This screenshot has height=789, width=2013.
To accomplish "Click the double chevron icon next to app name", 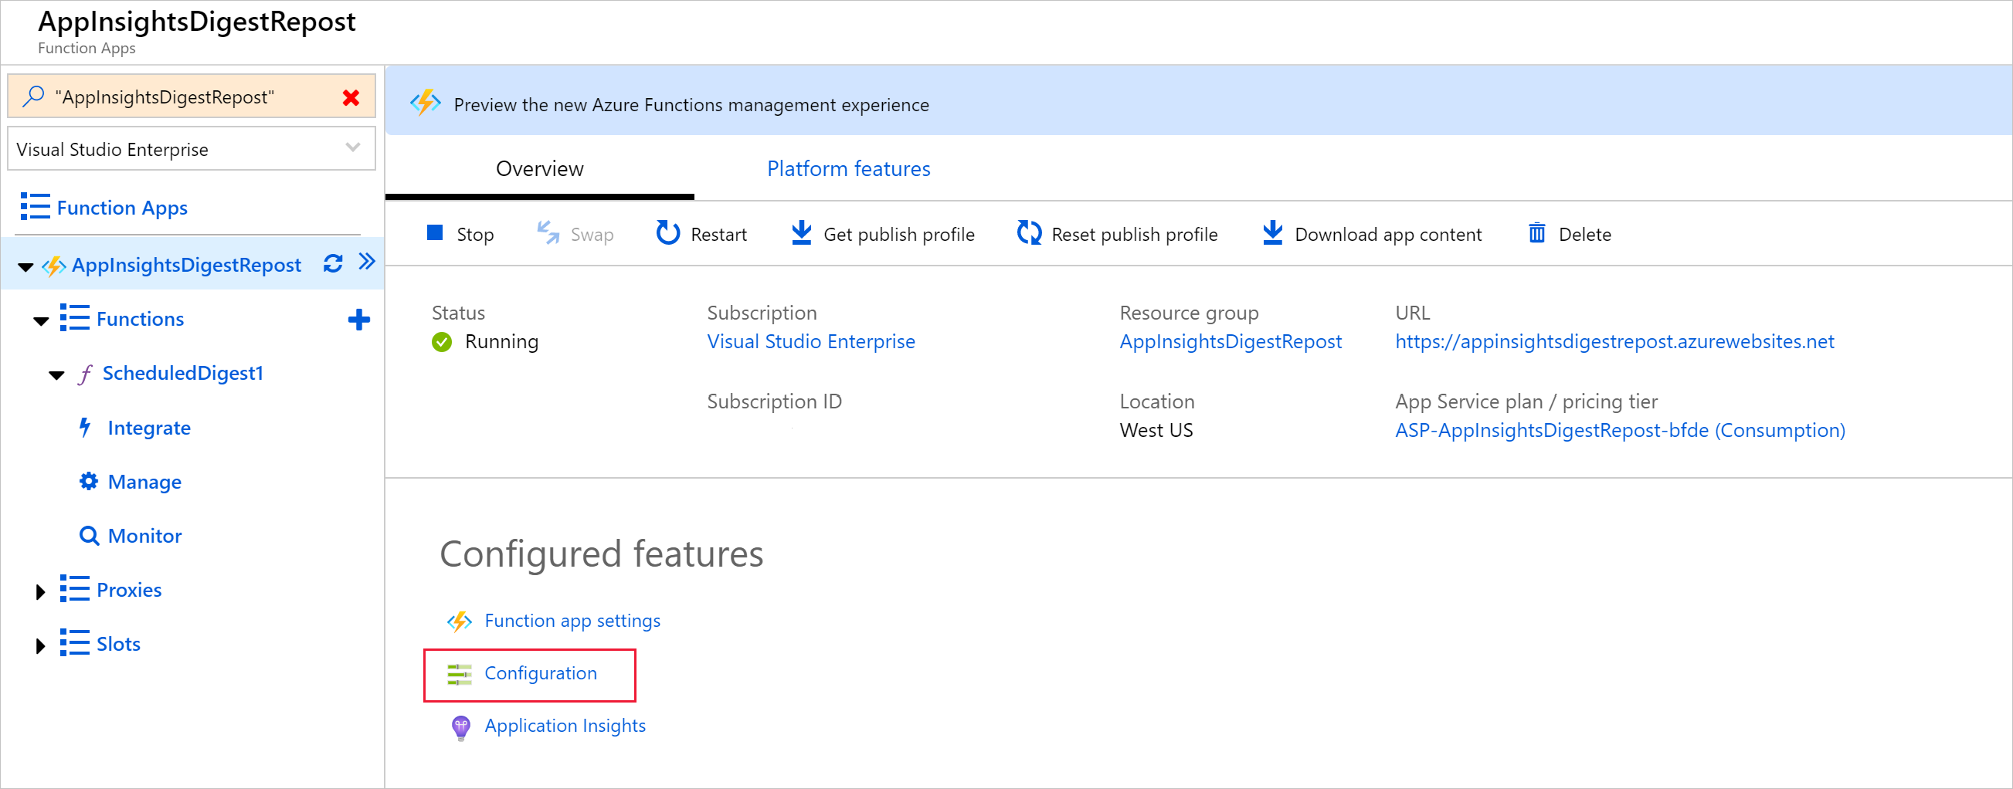I will pos(366,262).
